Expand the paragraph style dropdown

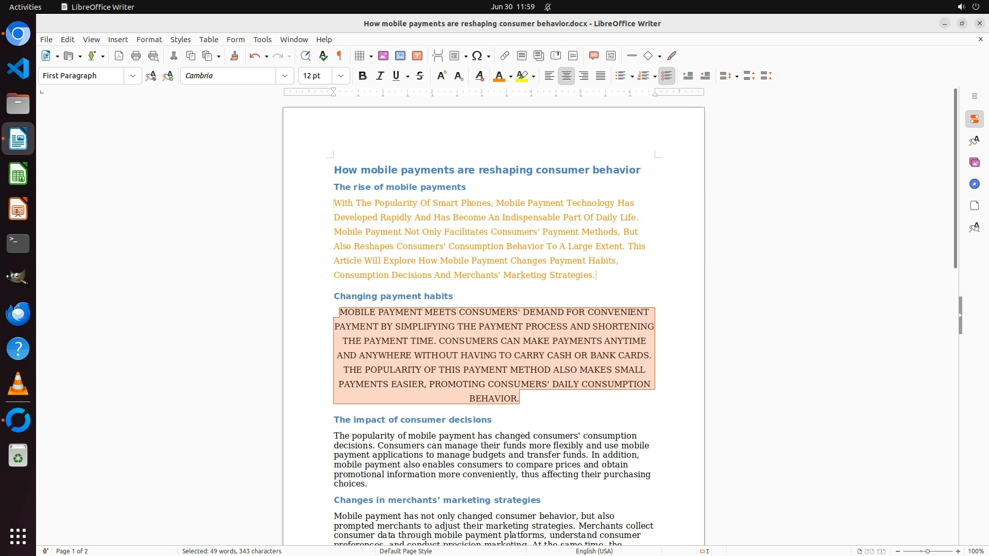click(x=132, y=76)
